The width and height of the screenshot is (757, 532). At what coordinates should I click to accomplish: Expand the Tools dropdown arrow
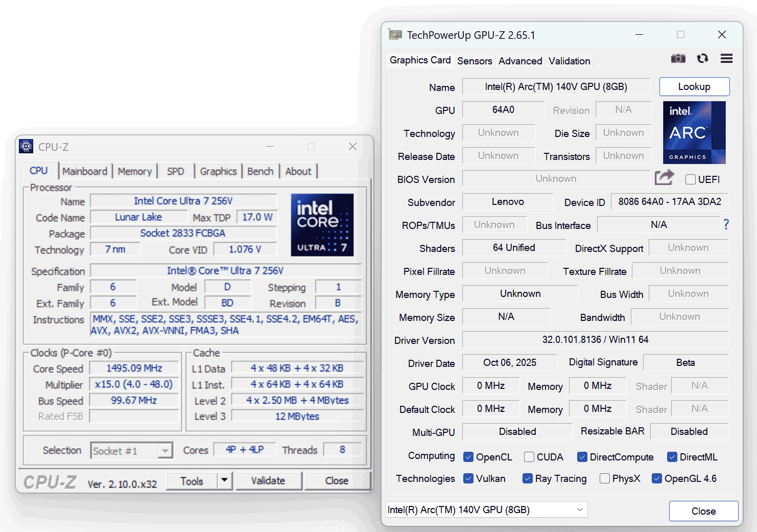[224, 480]
